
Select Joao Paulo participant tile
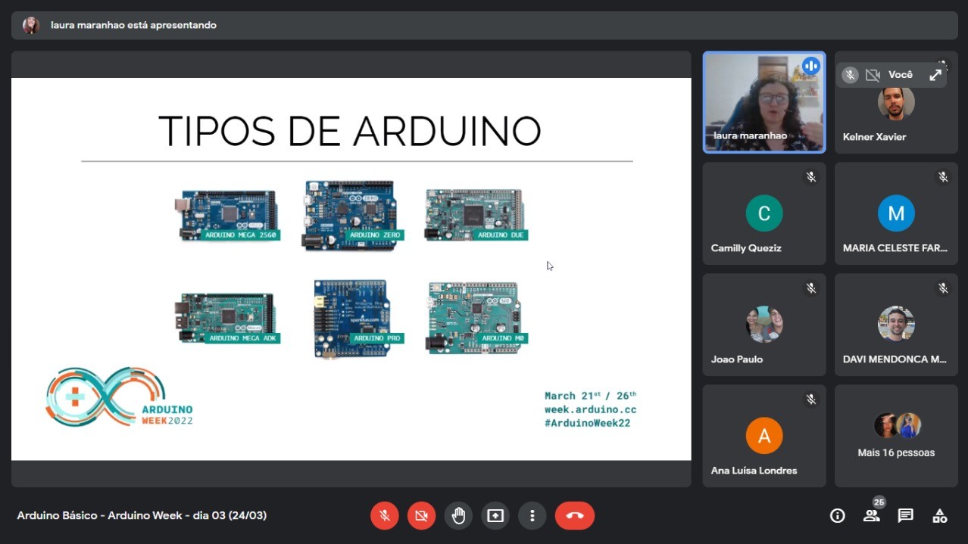point(764,325)
